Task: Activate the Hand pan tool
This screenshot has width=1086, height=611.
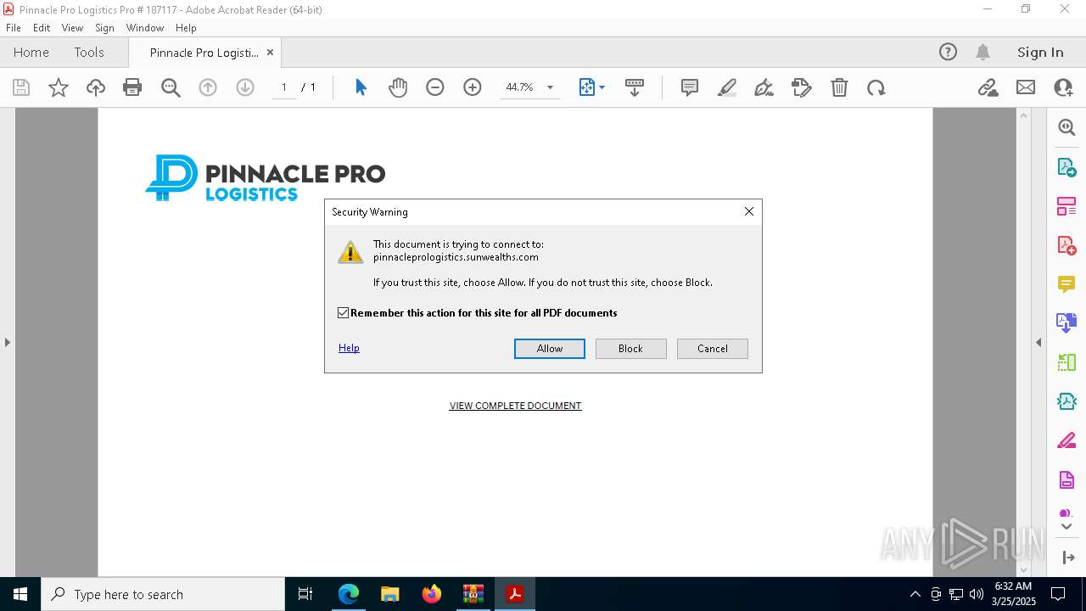Action: click(398, 87)
